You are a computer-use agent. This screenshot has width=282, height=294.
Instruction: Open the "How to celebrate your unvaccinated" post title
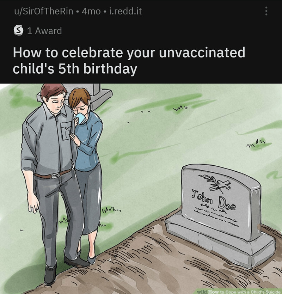click(129, 53)
